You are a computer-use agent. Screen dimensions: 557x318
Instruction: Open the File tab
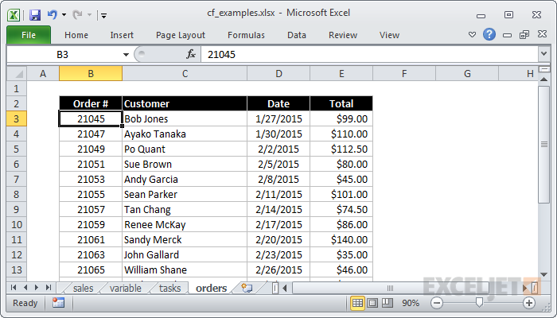pos(29,35)
